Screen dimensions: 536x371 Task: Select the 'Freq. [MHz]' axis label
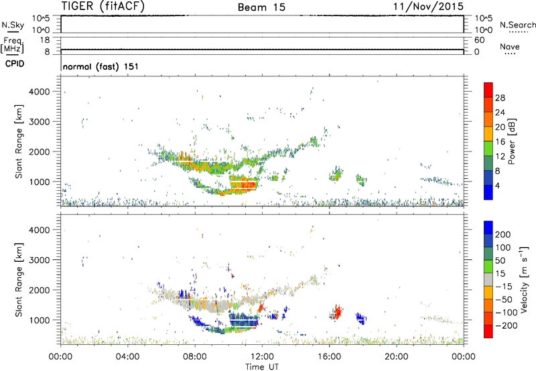coord(13,46)
